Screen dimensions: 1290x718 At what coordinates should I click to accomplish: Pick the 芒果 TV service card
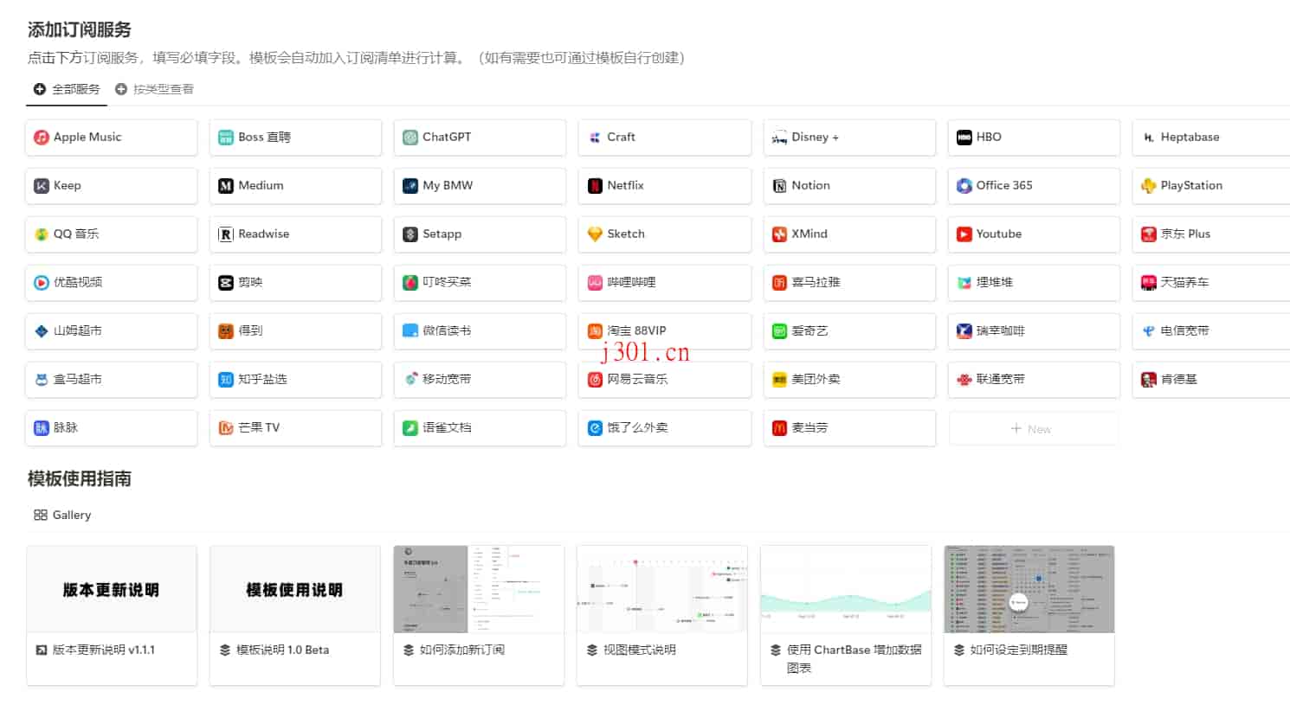(295, 428)
